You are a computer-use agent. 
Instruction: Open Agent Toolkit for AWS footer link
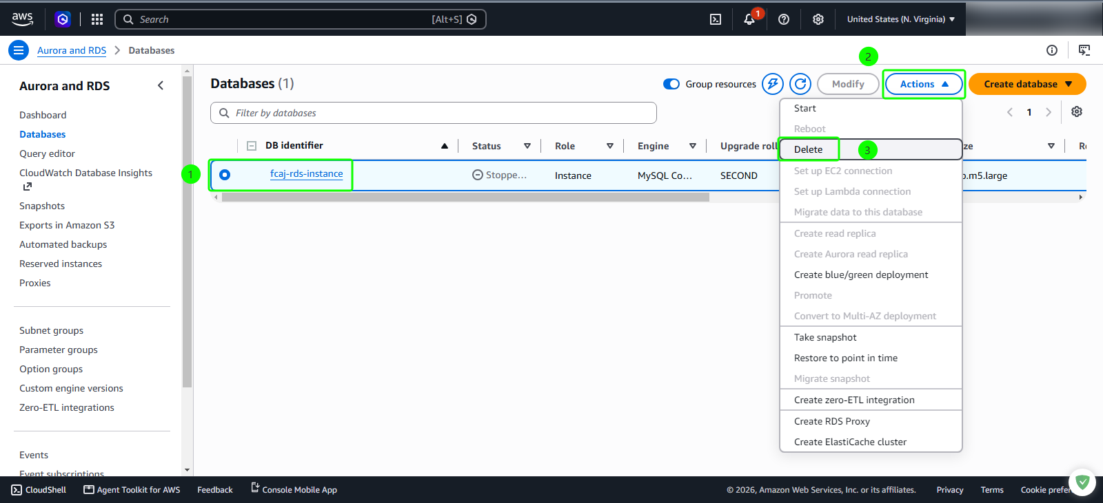(x=132, y=490)
